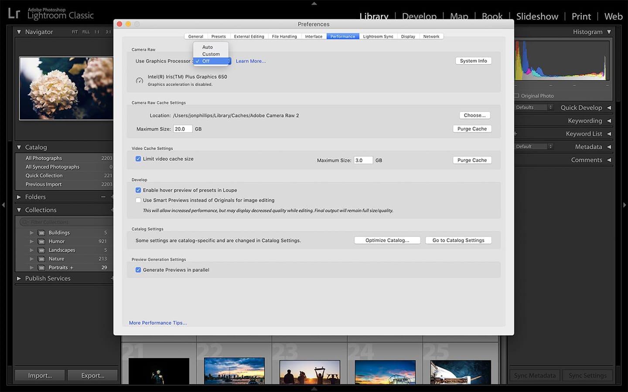Switch to the Print module
The width and height of the screenshot is (628, 392).
581,17
